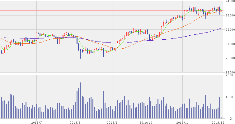Select the 2019/10 date label

146,122
